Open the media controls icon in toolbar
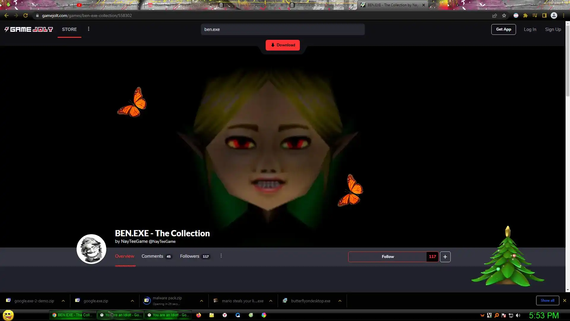Viewport: 570px width, 321px height. tap(535, 15)
